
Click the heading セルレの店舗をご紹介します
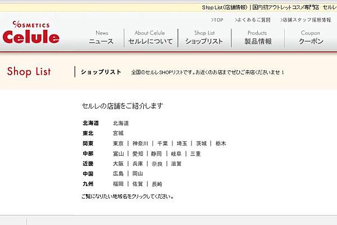pos(122,106)
